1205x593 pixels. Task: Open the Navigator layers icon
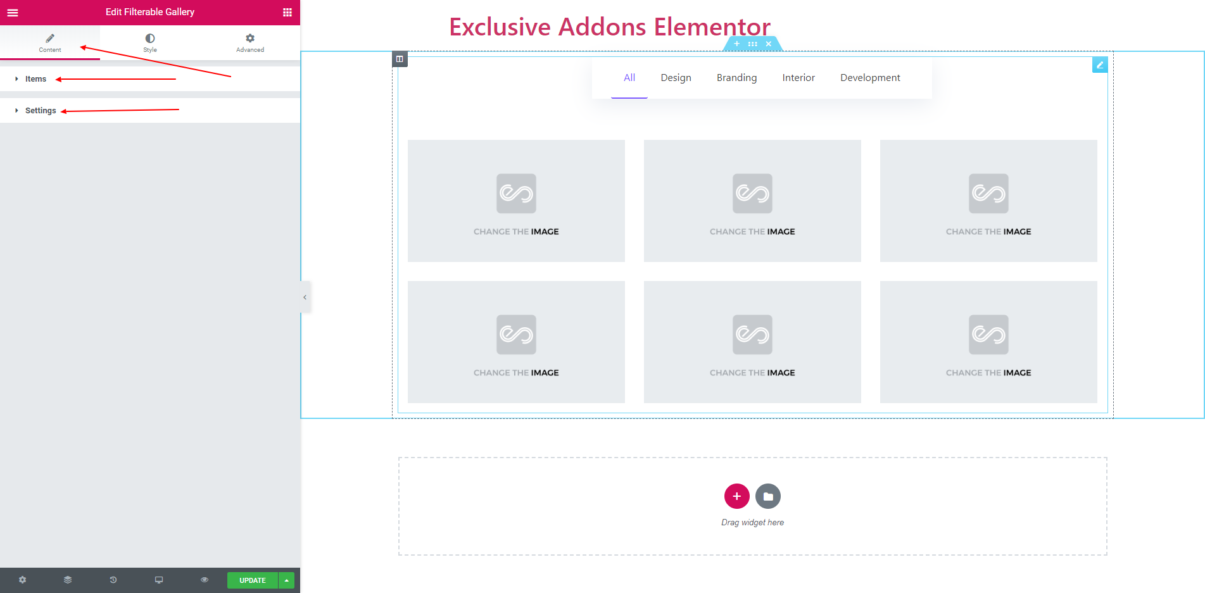(68, 580)
